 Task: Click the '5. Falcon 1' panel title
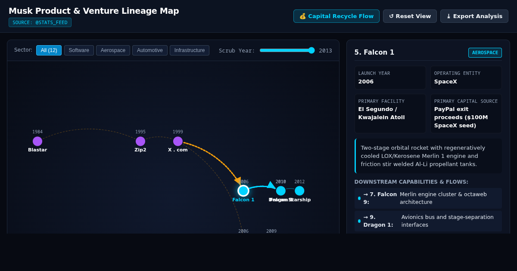coord(374,52)
